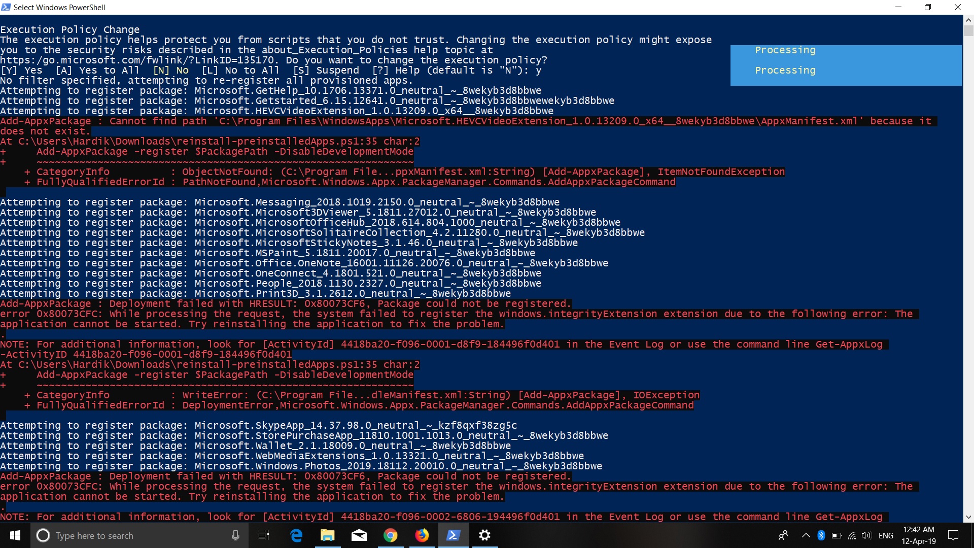Click the PowerShell icon in title bar
Screen dimensions: 974x548
tap(6, 7)
